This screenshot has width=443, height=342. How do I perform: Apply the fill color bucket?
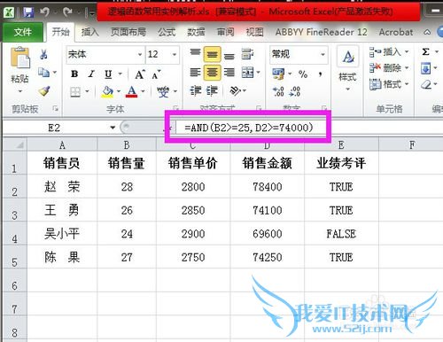107,91
